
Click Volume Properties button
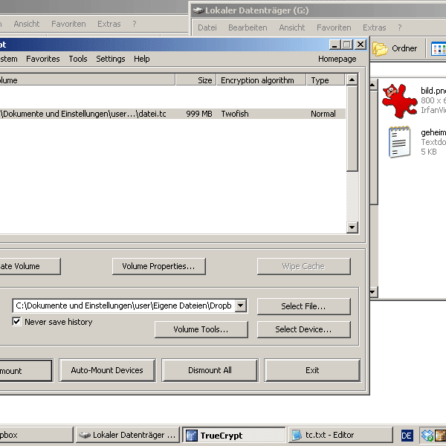pyautogui.click(x=159, y=266)
